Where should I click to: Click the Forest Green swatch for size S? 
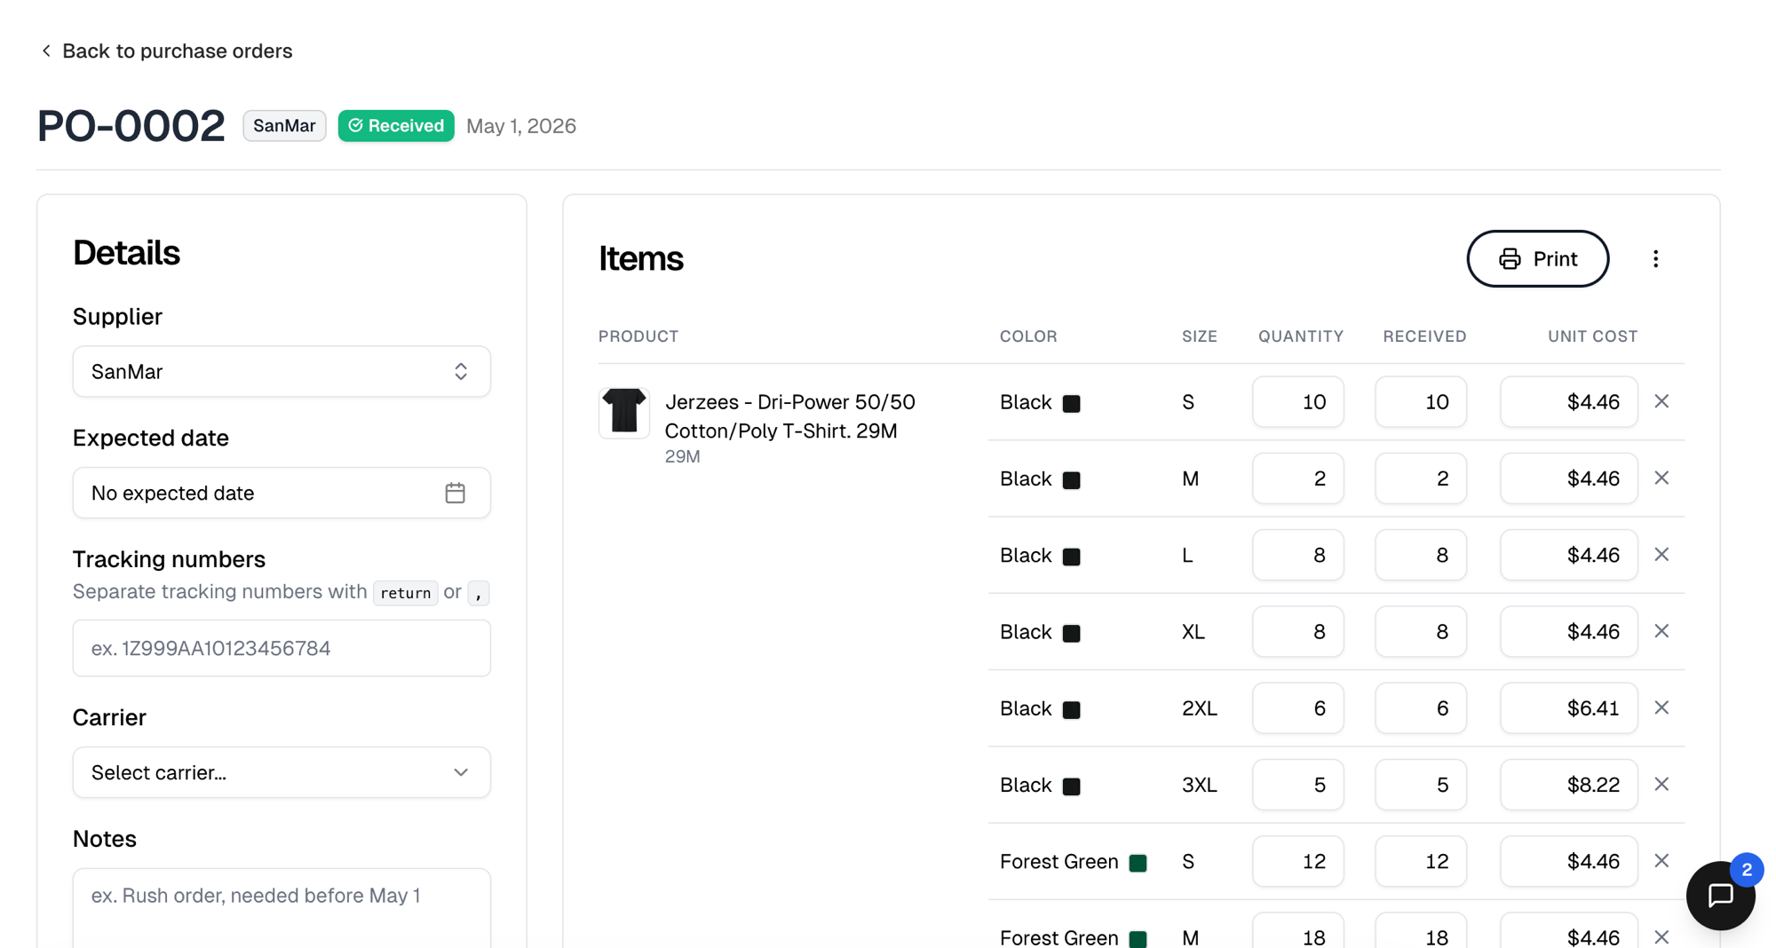coord(1138,863)
